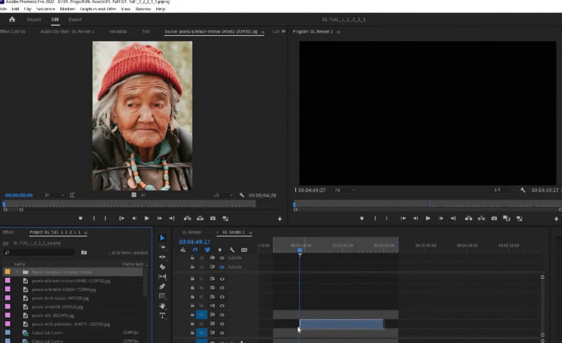Click Add Marker button in the Program monitor
Viewport: 562px width, 343px height.
pyautogui.click(x=362, y=218)
